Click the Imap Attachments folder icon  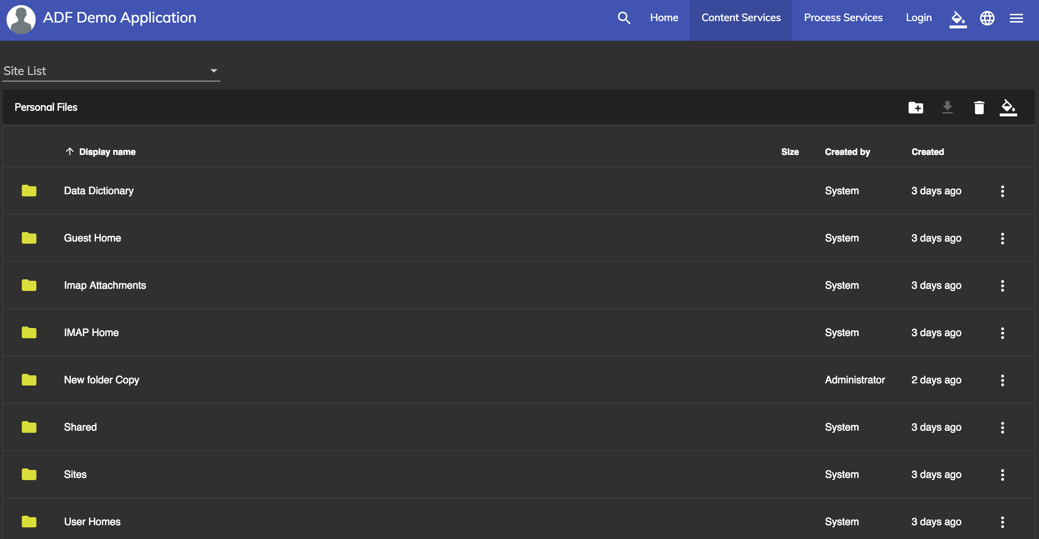tap(29, 286)
